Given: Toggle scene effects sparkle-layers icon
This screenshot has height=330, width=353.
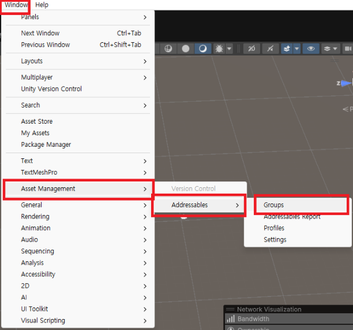Looking at the screenshot, I should point(287,49).
